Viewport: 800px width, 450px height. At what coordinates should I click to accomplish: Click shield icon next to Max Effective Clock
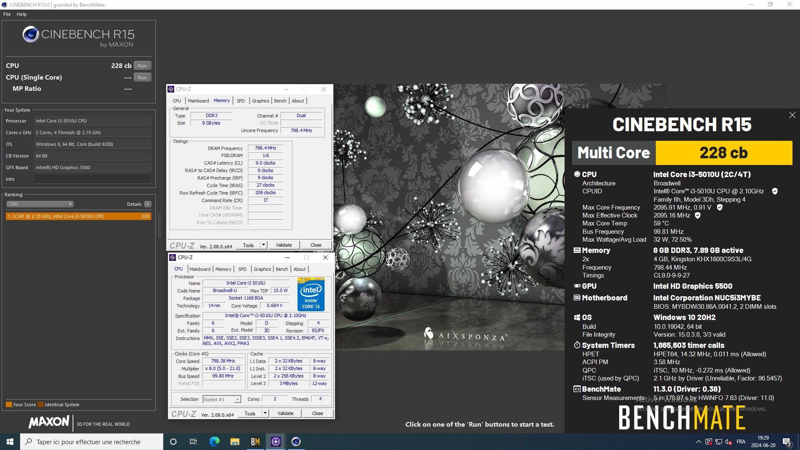(x=697, y=215)
